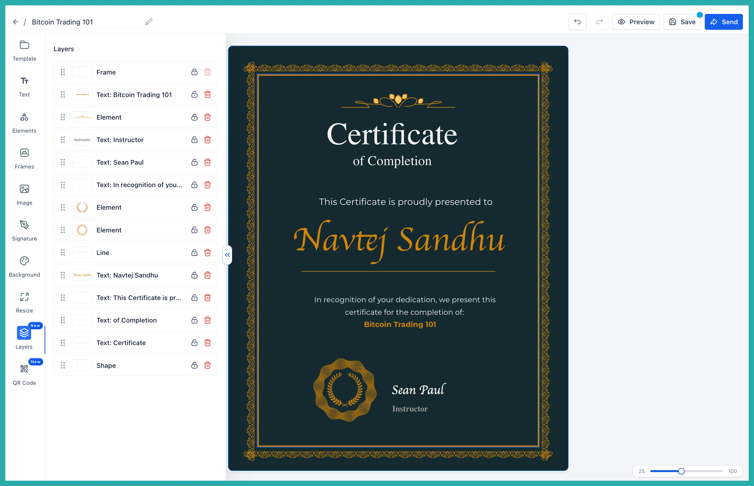Select Bitcoin Trading 101 text on canvas

tap(400, 324)
